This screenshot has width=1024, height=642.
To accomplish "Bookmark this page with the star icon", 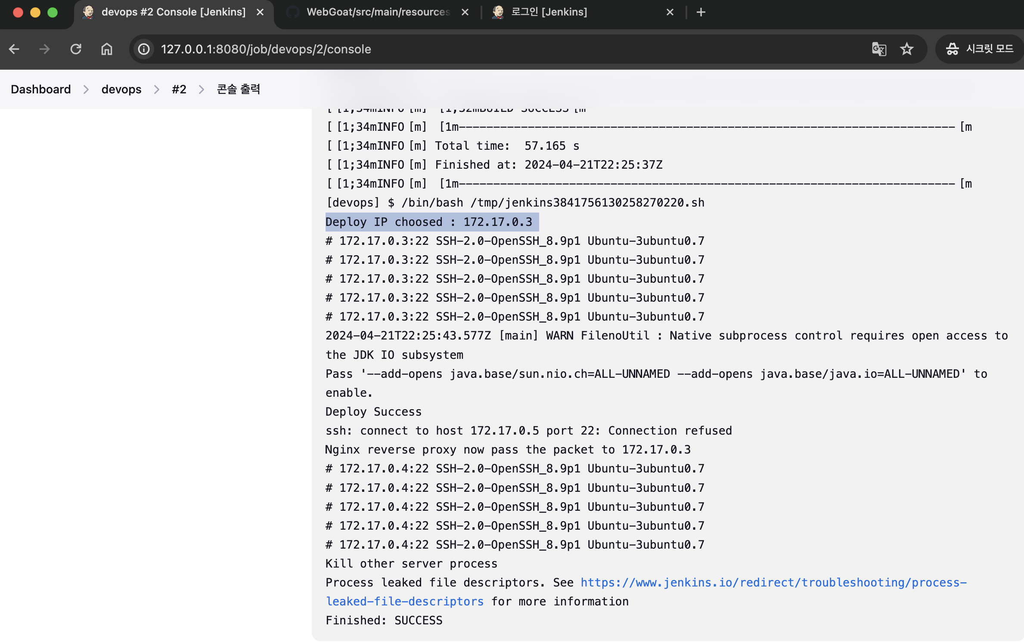I will [906, 49].
